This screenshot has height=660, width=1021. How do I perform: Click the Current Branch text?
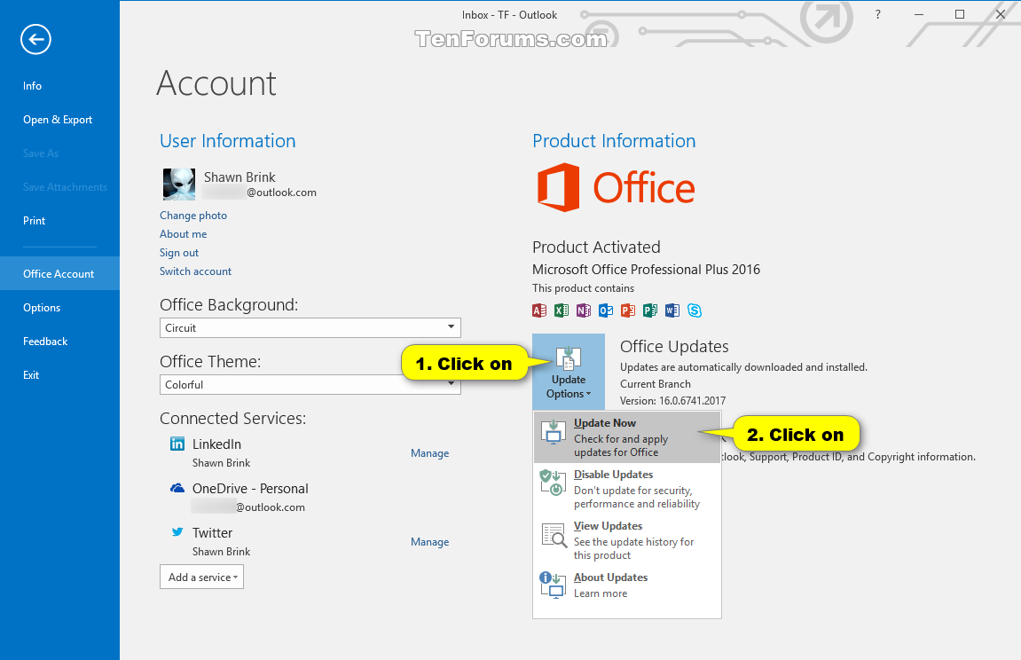[x=655, y=384]
